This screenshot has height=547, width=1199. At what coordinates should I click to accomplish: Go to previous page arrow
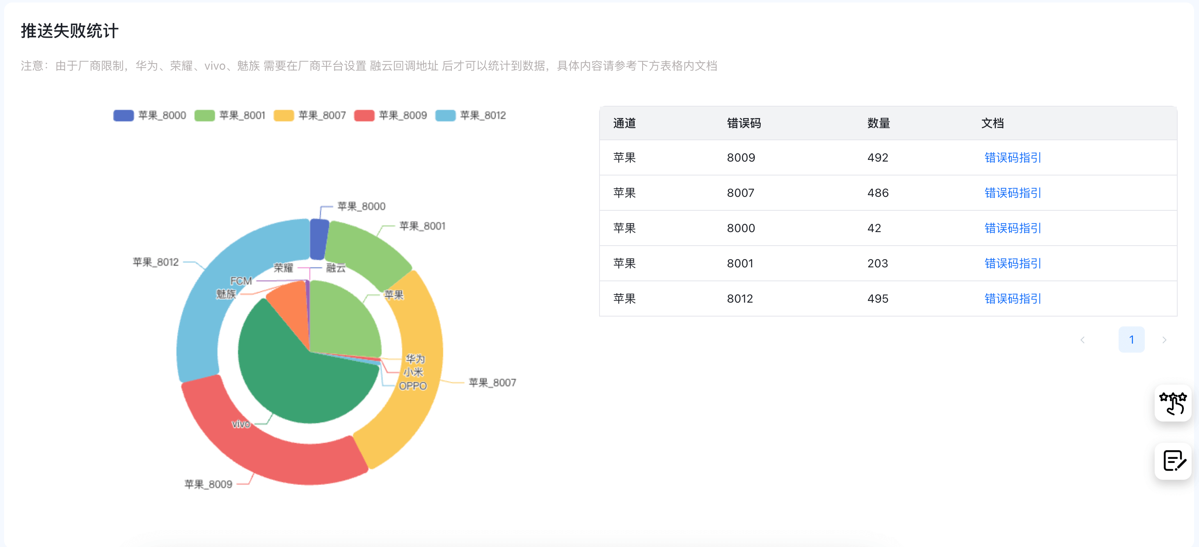click(1082, 340)
